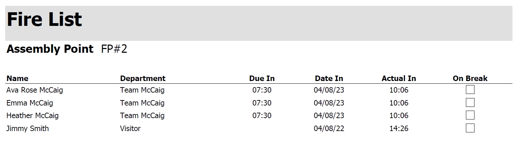
Task: Select Ava Rose McCaig name
Action: point(35,90)
